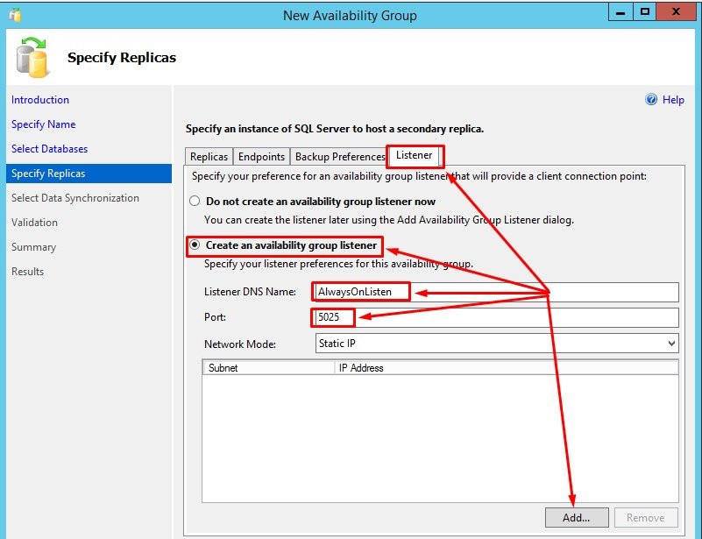Click the blue Help question mark icon
702x539 pixels.
click(x=651, y=100)
